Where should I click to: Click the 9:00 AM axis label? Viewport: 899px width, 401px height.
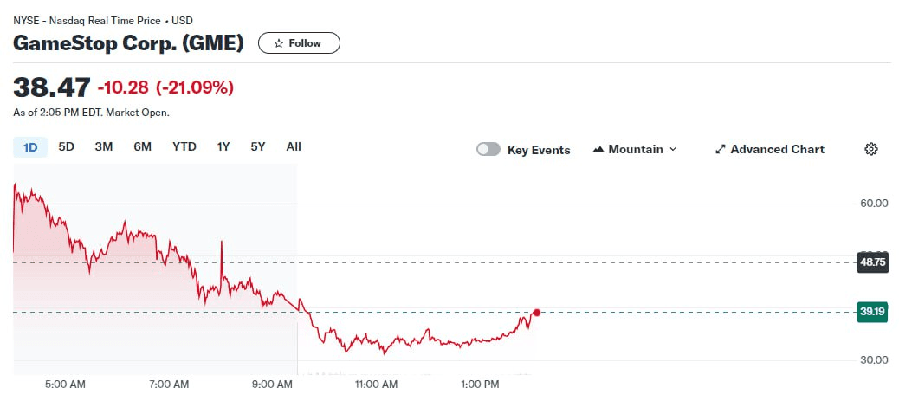(x=272, y=384)
